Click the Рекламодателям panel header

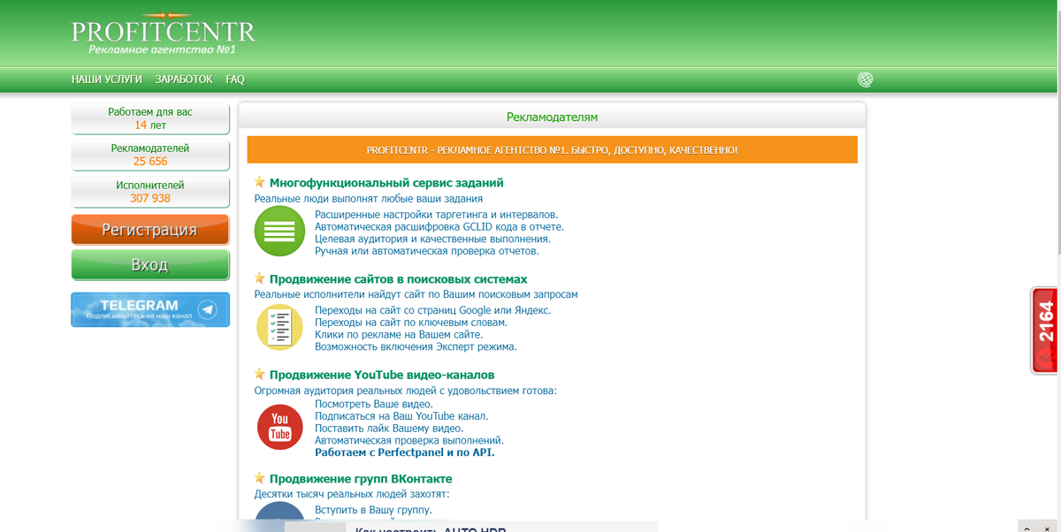553,117
